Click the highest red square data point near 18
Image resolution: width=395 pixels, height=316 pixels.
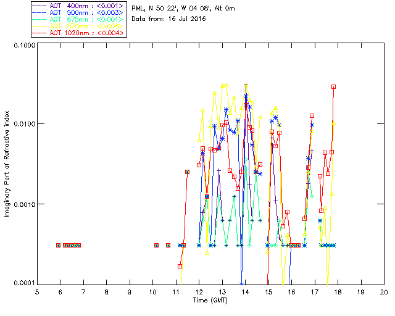334,87
